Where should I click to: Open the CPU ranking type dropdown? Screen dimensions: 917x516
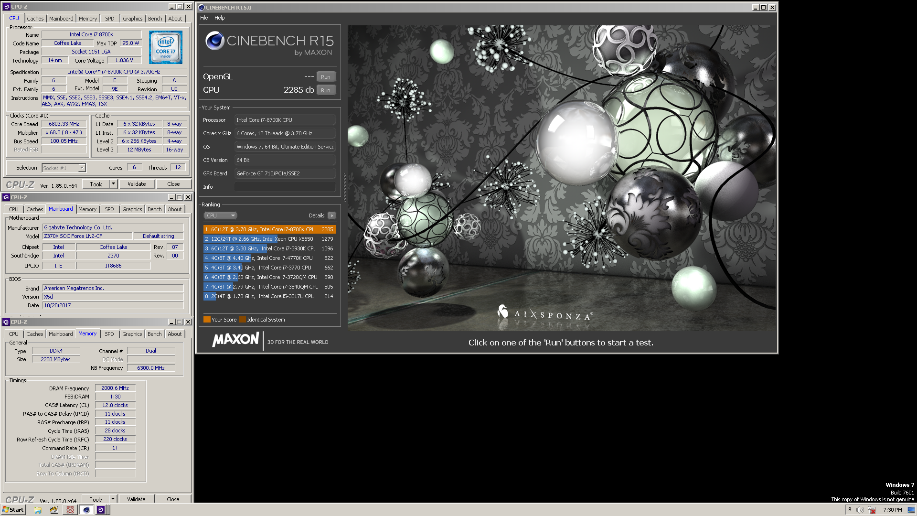click(220, 215)
